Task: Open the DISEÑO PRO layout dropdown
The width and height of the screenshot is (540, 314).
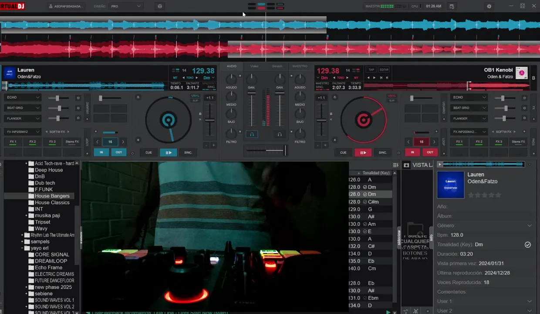Action: 126,7
